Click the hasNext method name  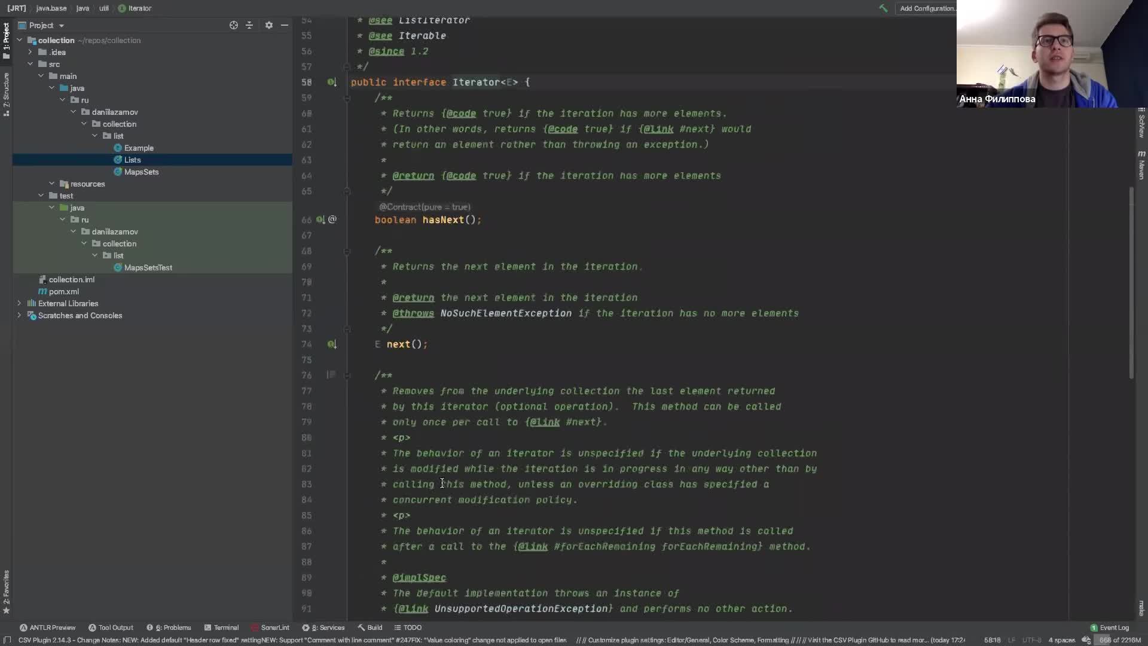pos(443,220)
